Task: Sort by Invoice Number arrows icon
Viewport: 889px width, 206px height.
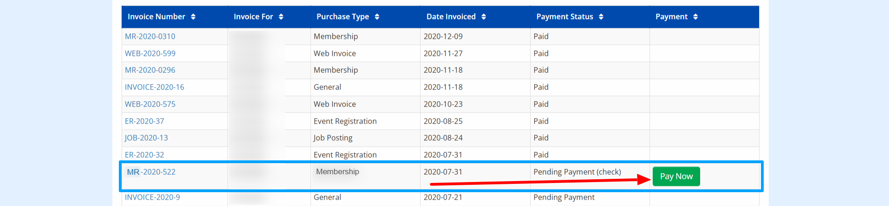Action: click(x=193, y=17)
